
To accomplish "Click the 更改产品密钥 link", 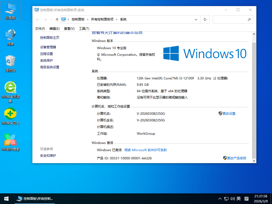I will tap(237, 158).
